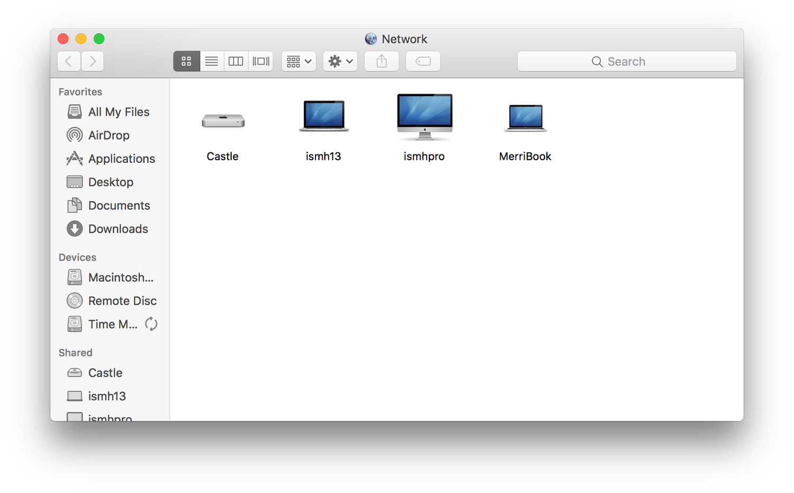The image size is (794, 493).
Task: Select the ismhpro iMac icon
Action: tap(425, 117)
